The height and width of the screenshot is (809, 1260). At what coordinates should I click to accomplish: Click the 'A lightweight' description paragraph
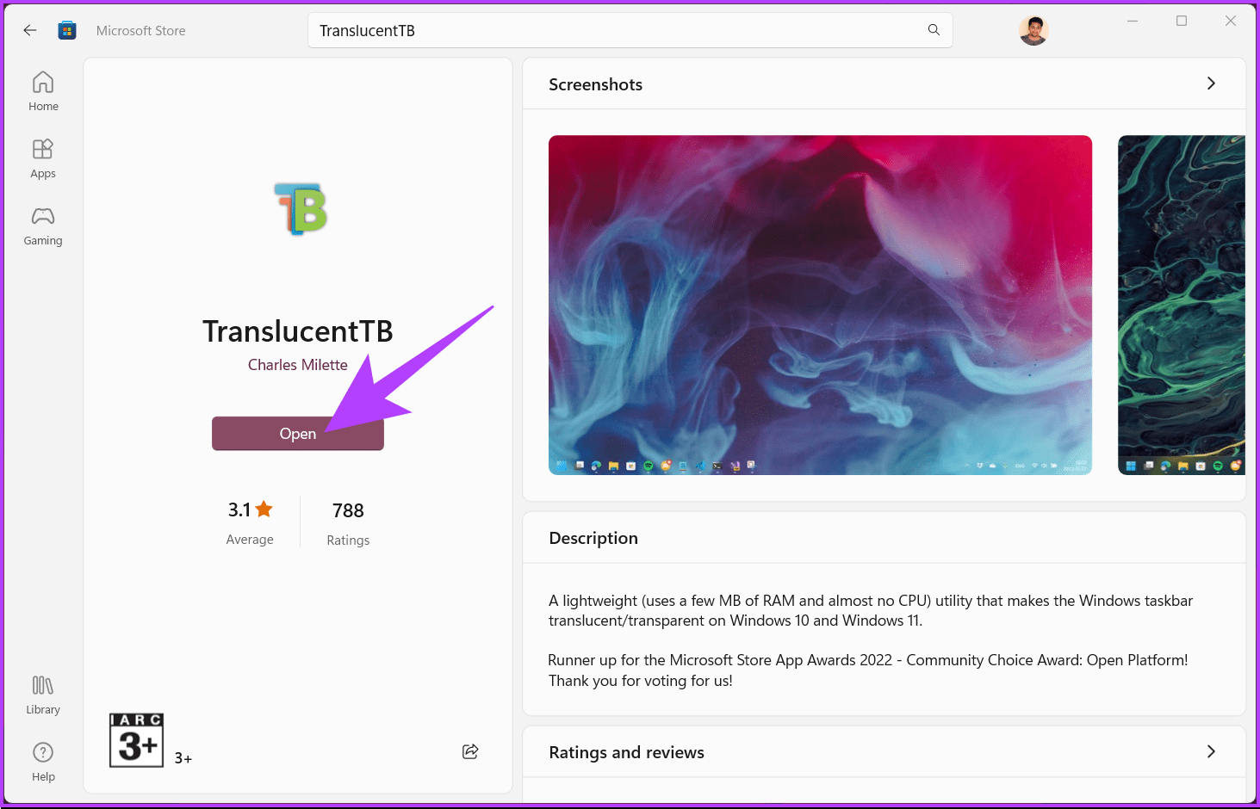871,610
